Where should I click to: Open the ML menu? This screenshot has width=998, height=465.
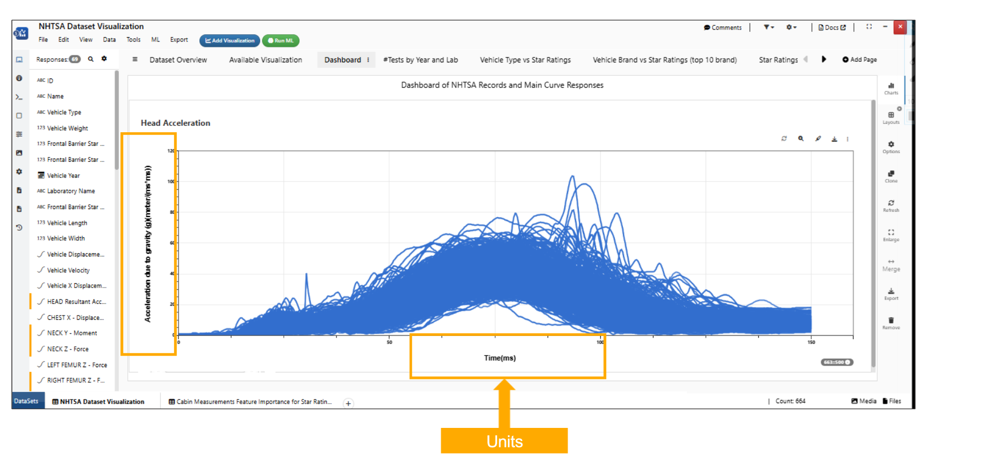pos(155,39)
